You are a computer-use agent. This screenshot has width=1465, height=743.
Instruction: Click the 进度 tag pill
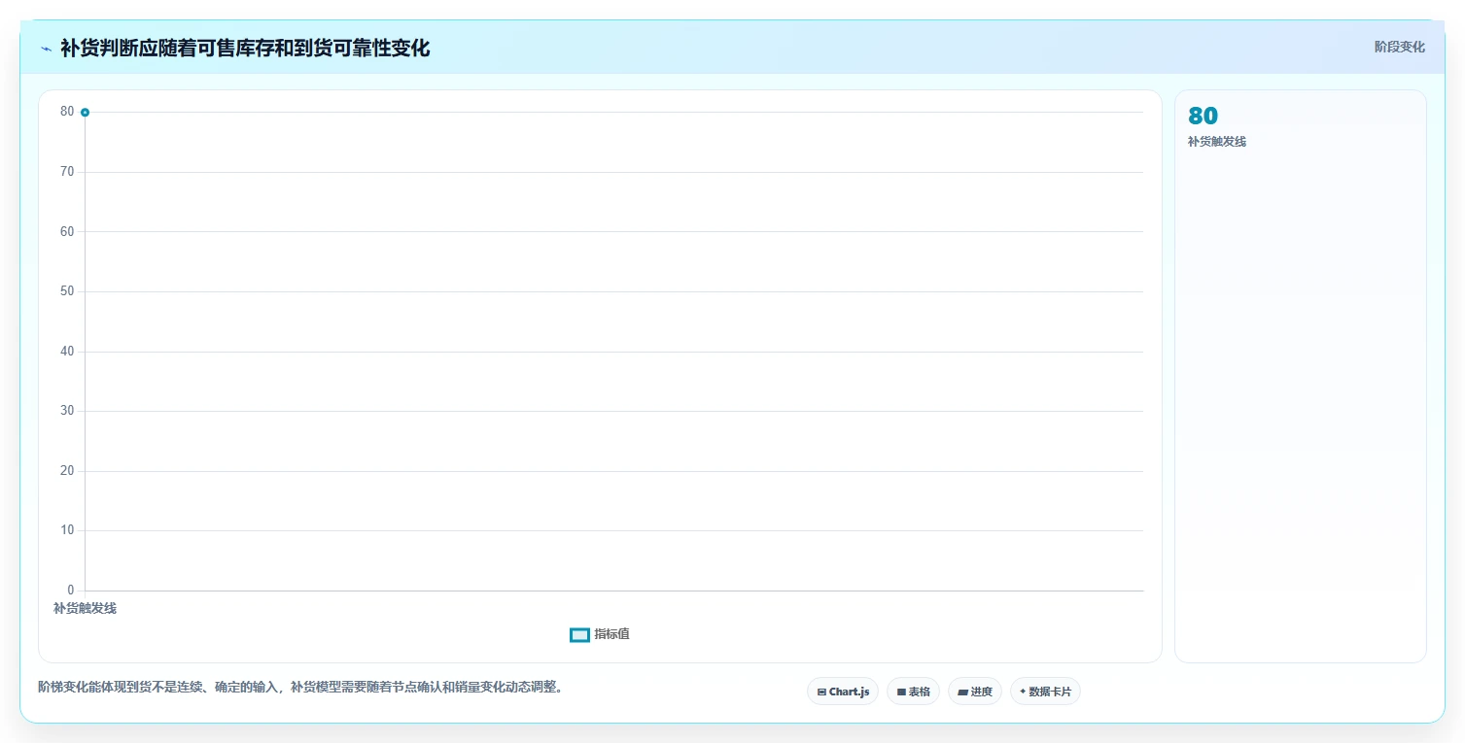tap(975, 692)
